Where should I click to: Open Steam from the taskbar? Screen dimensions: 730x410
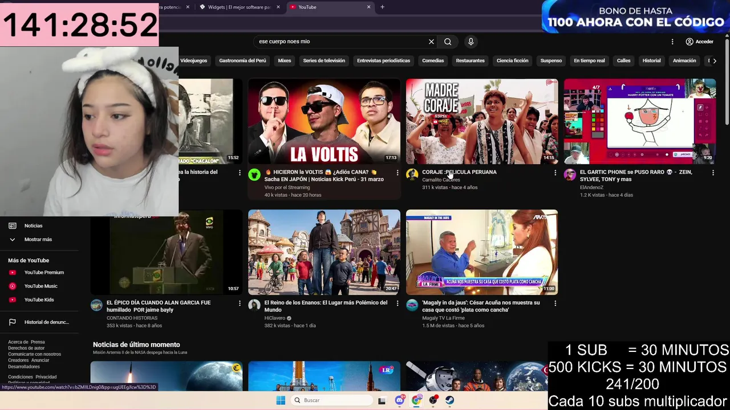point(449,400)
